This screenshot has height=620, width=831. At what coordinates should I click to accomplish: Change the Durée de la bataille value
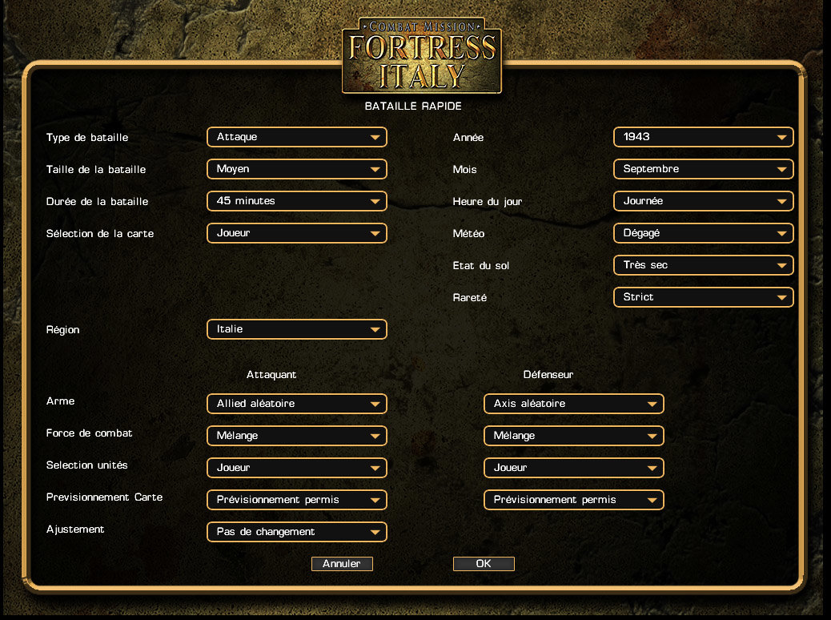tap(297, 201)
